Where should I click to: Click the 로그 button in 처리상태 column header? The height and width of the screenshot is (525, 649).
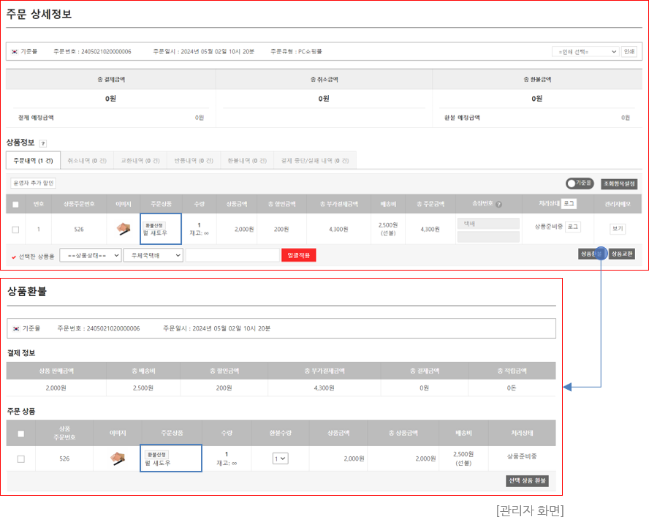pyautogui.click(x=569, y=203)
